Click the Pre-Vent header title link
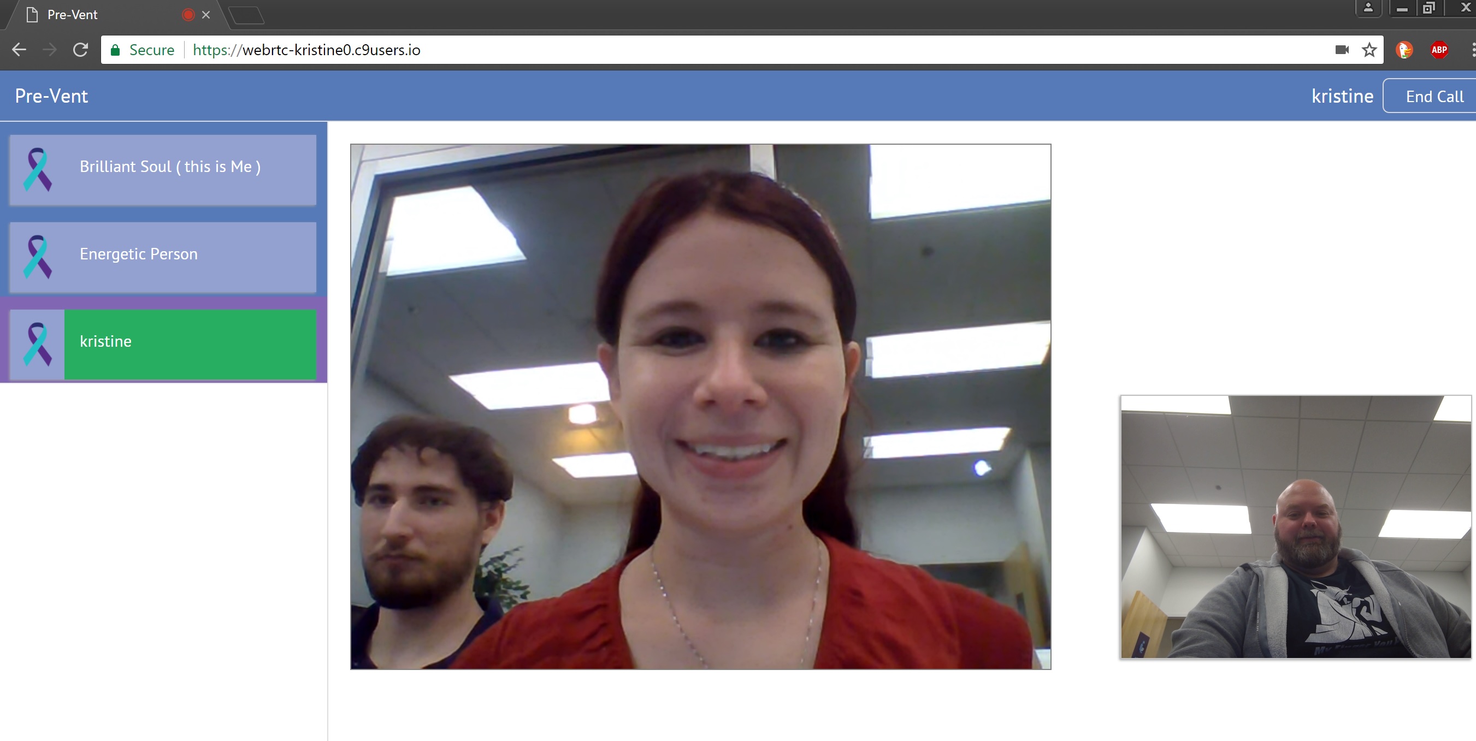Screen dimensions: 1476x741 51,96
